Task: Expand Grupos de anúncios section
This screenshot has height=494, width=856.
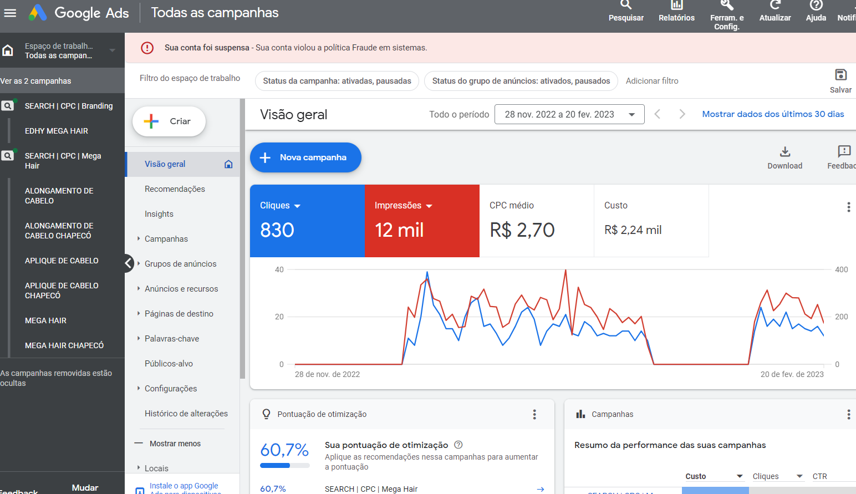Action: click(139, 263)
